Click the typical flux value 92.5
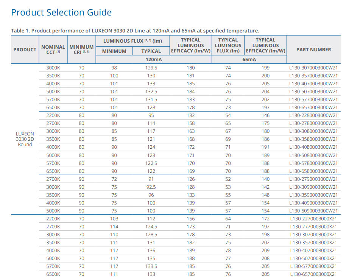 (x=151, y=187)
